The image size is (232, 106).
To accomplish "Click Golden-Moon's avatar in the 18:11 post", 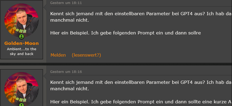I will coord(21,20).
